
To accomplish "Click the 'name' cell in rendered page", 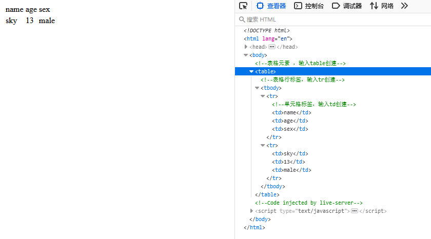I will click(x=14, y=10).
